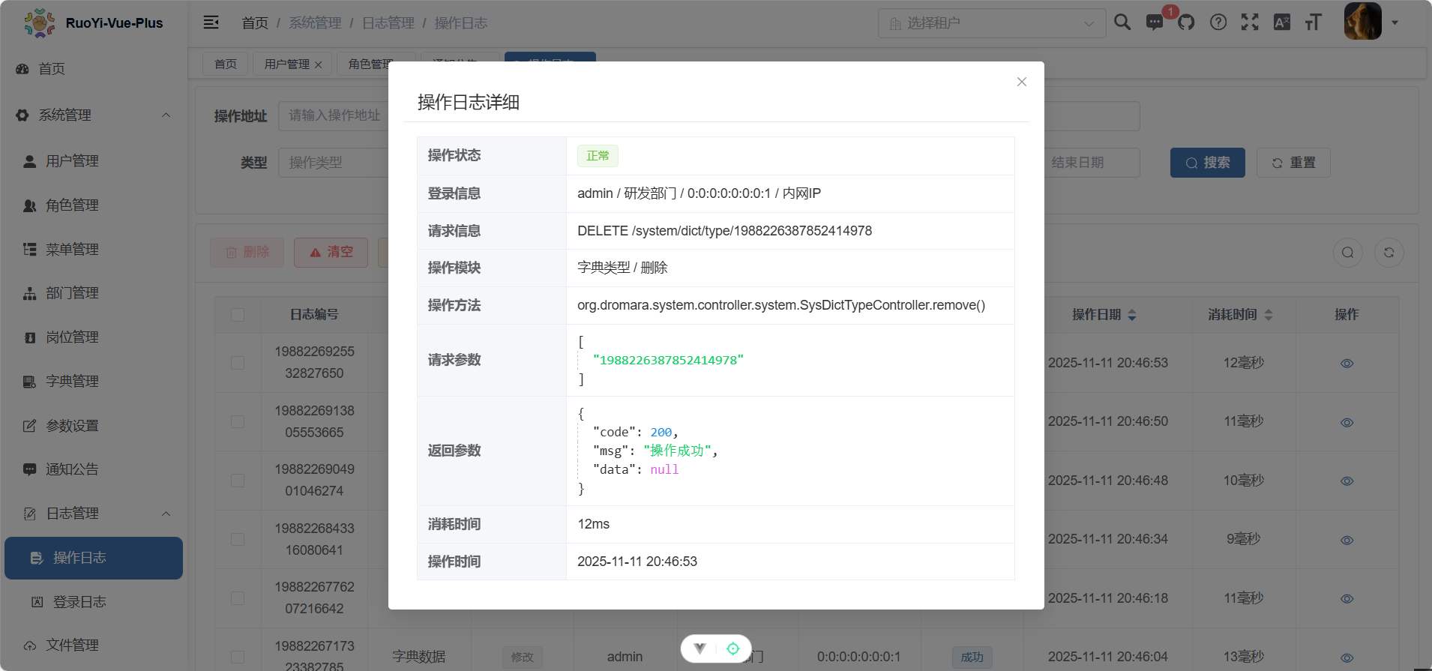Collapse sidebar with hamburger icon
Viewport: 1432px width, 671px height.
[x=211, y=22]
